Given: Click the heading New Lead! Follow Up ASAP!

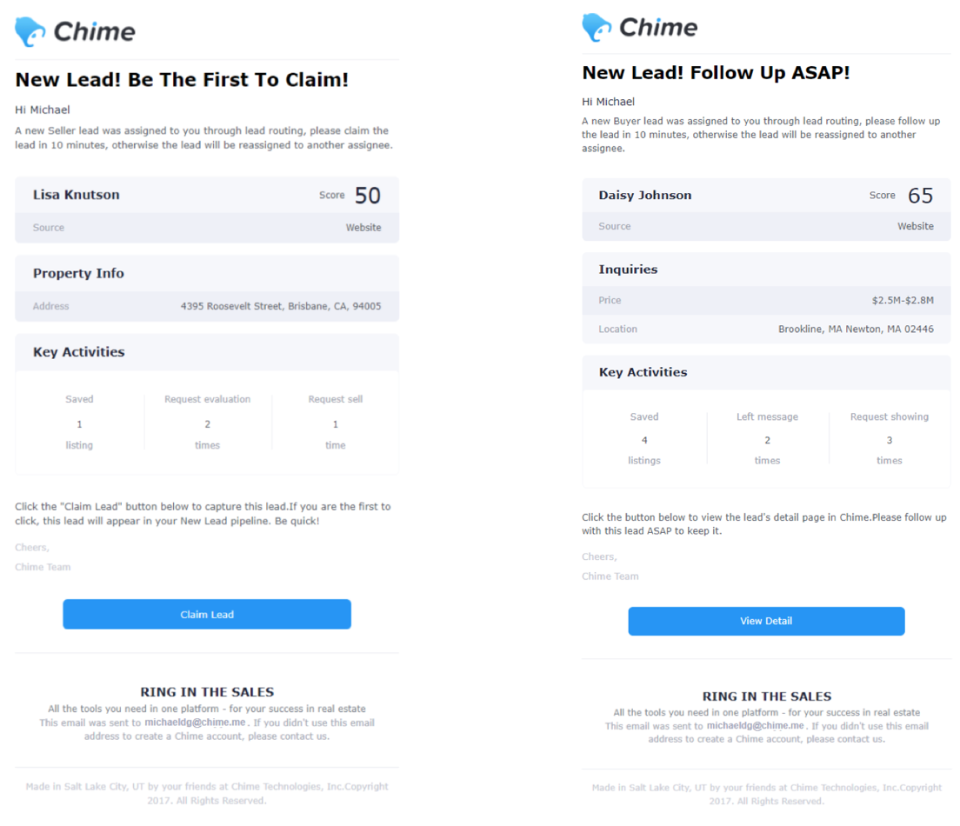Looking at the screenshot, I should pyautogui.click(x=716, y=73).
